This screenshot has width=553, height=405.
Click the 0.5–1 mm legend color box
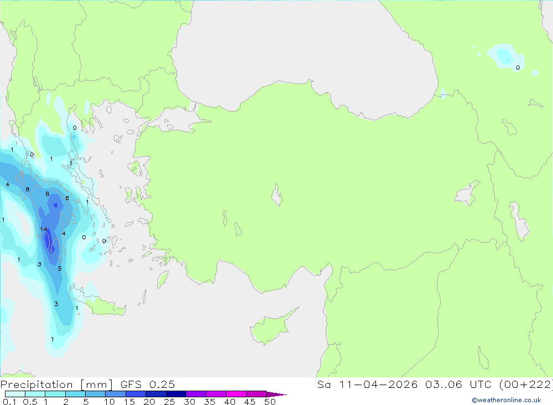[35, 394]
